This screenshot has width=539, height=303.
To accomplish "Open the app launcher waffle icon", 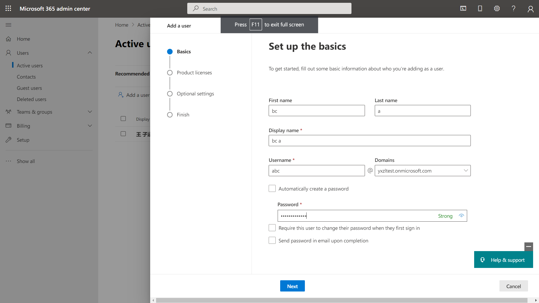I will (8, 8).
